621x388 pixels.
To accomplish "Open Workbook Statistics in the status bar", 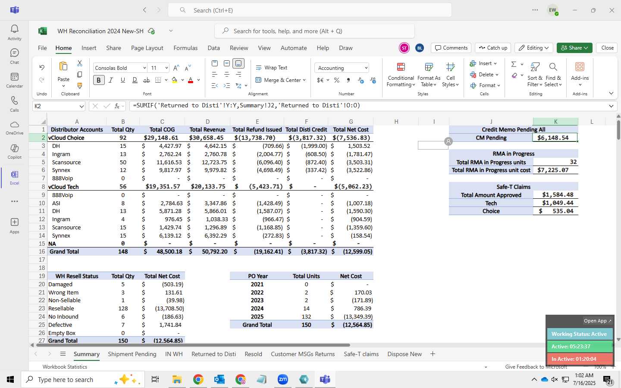I will point(65,367).
